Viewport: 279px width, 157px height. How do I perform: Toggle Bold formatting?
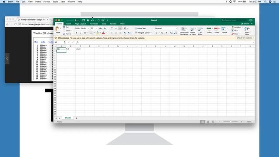tap(77, 33)
